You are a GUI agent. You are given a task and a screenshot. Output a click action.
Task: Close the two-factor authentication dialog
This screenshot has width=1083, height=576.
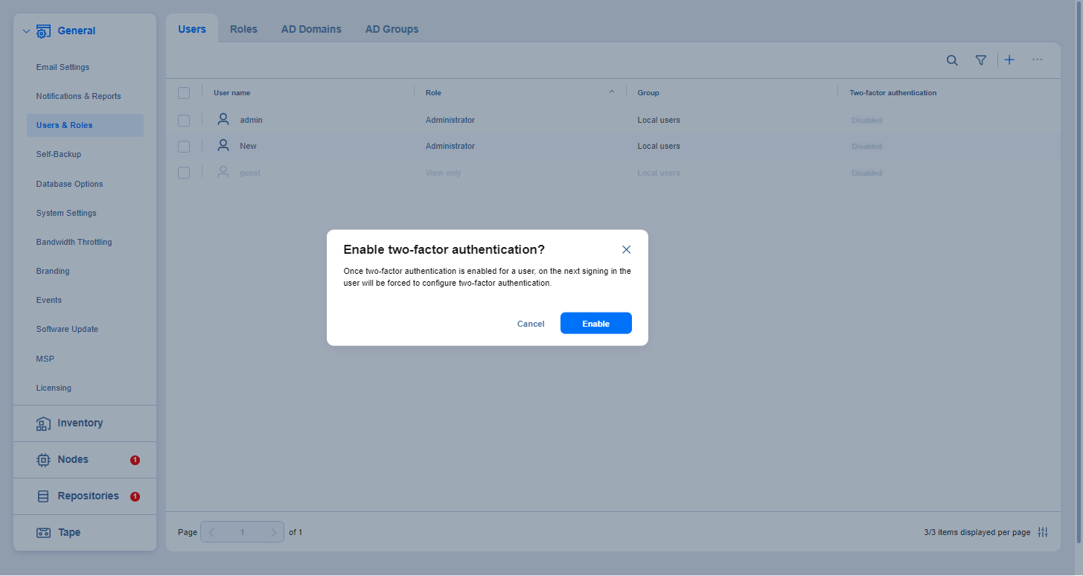click(x=626, y=249)
